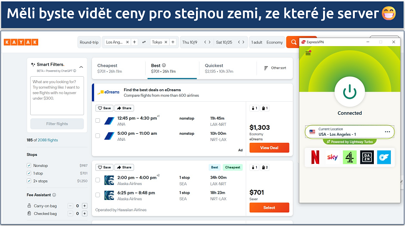Click the KAYAK logo
This screenshot has height=226, width=405.
click(21, 43)
